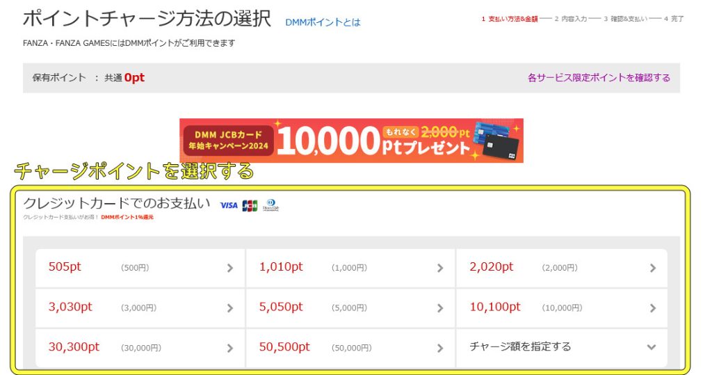Click the chevron arrow in the 10,100pt row

[x=652, y=308]
